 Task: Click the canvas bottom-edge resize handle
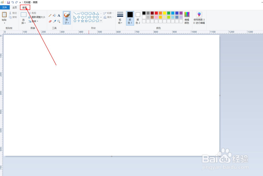point(112,156)
